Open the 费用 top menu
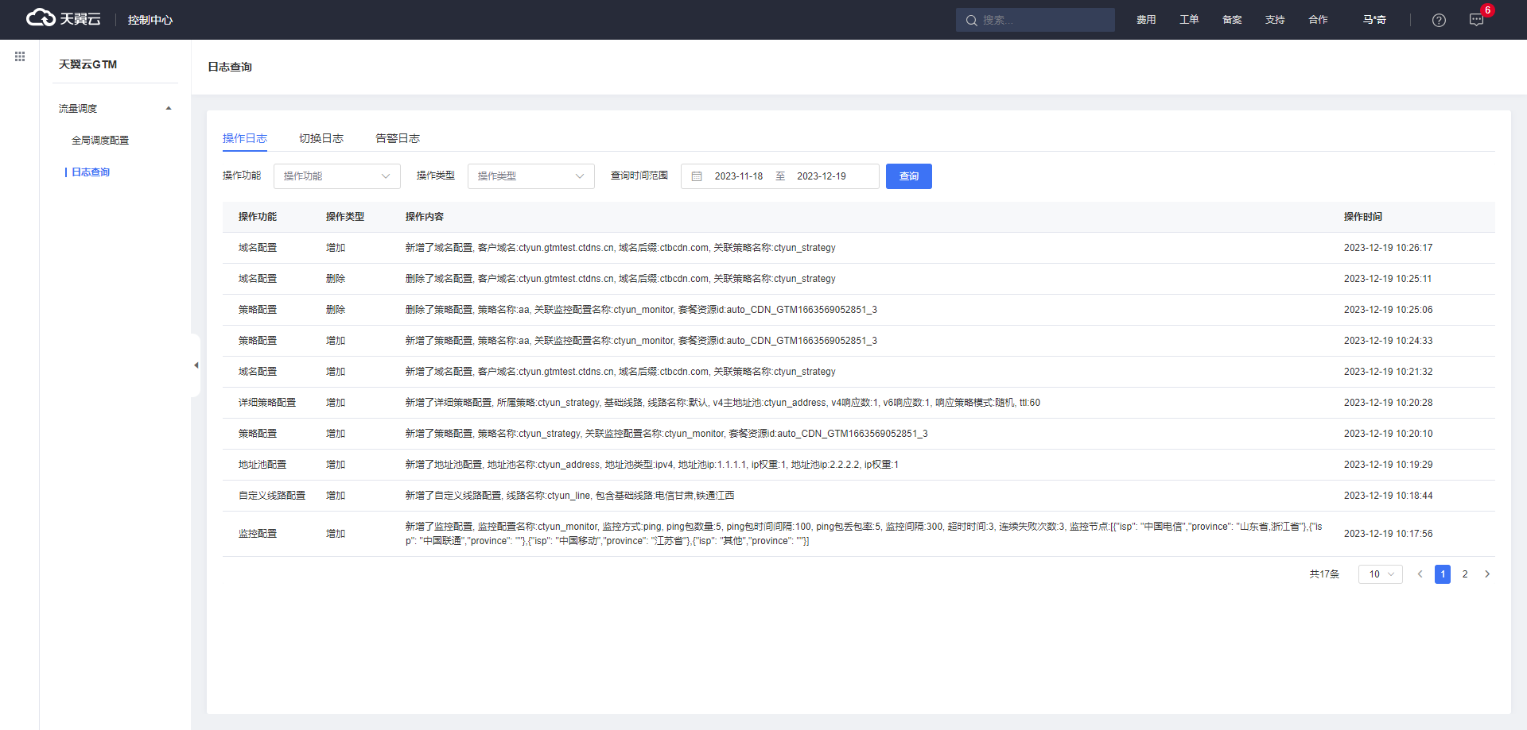The image size is (1527, 730). click(x=1146, y=20)
